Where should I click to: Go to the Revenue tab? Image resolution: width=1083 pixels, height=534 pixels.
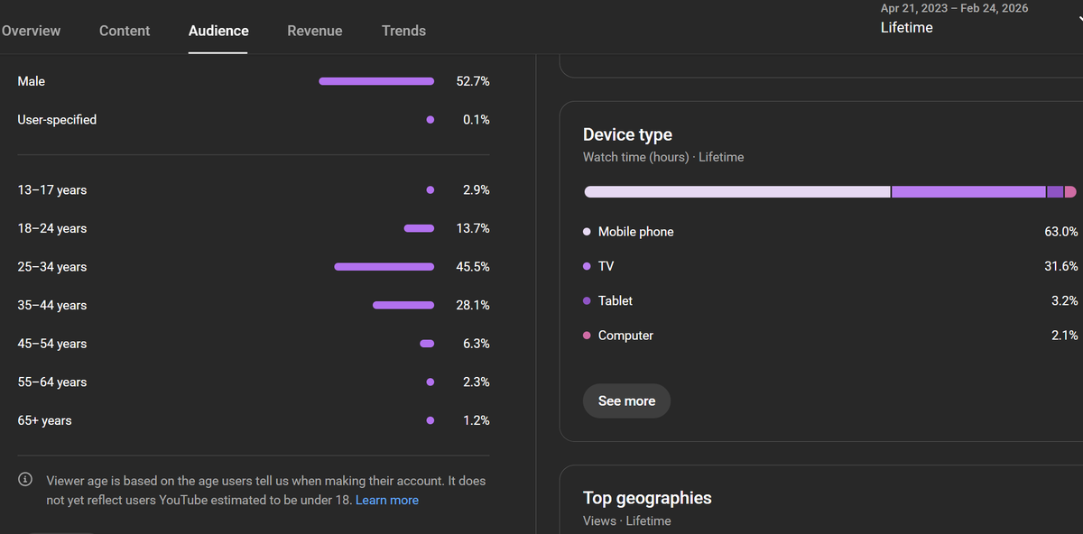(315, 31)
